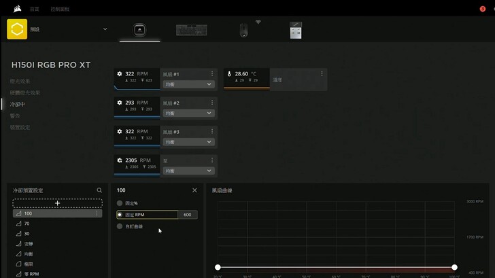Expand 風扇 #1 preset dropdown
This screenshot has height=278, width=495.
coord(189,84)
